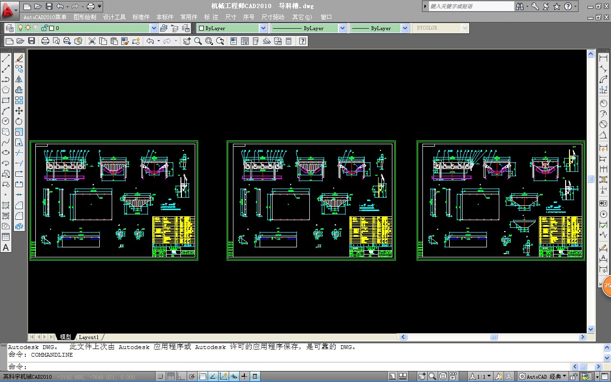
Task: Open AutoCAD 经典 workspace switcher
Action: 543,376
